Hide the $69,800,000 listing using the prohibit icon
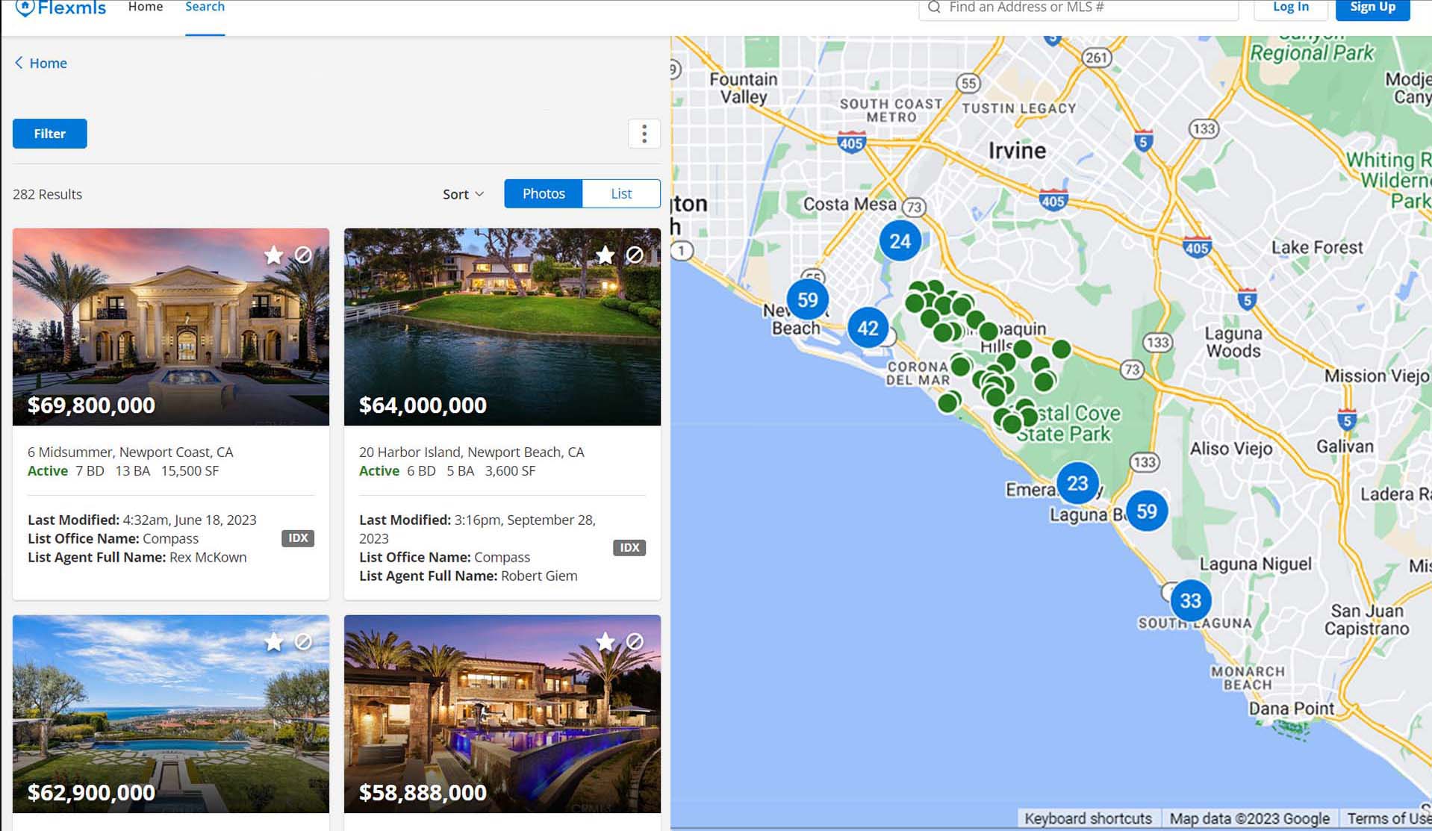 (x=303, y=255)
